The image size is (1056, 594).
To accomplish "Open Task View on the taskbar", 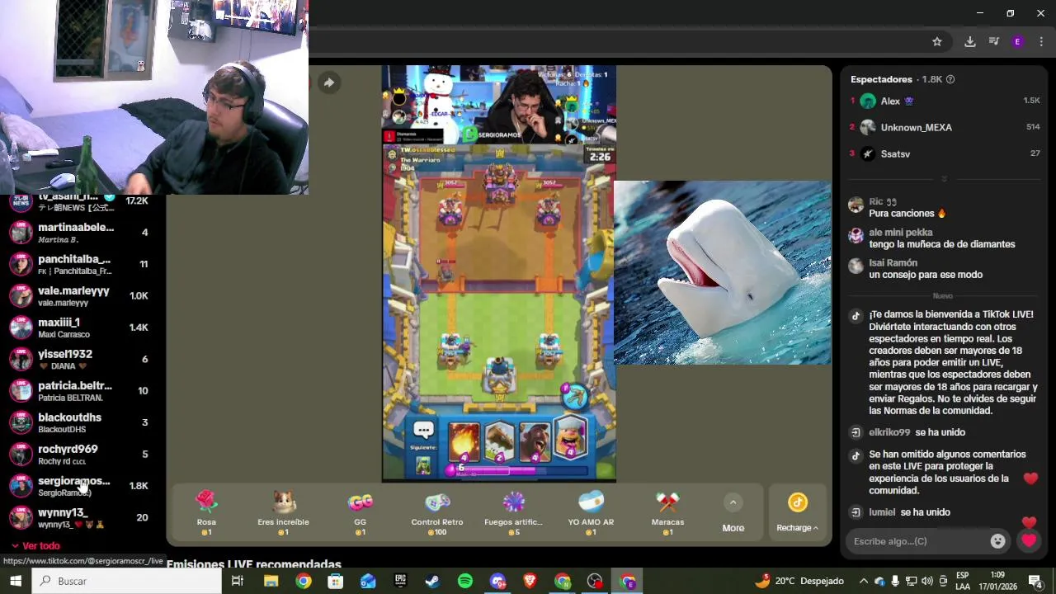I will [238, 581].
